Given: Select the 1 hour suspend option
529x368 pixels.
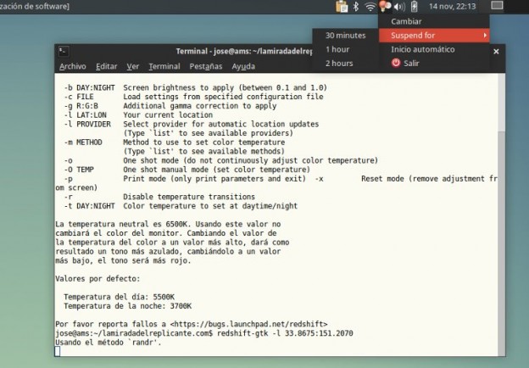Looking at the screenshot, I should tap(337, 49).
